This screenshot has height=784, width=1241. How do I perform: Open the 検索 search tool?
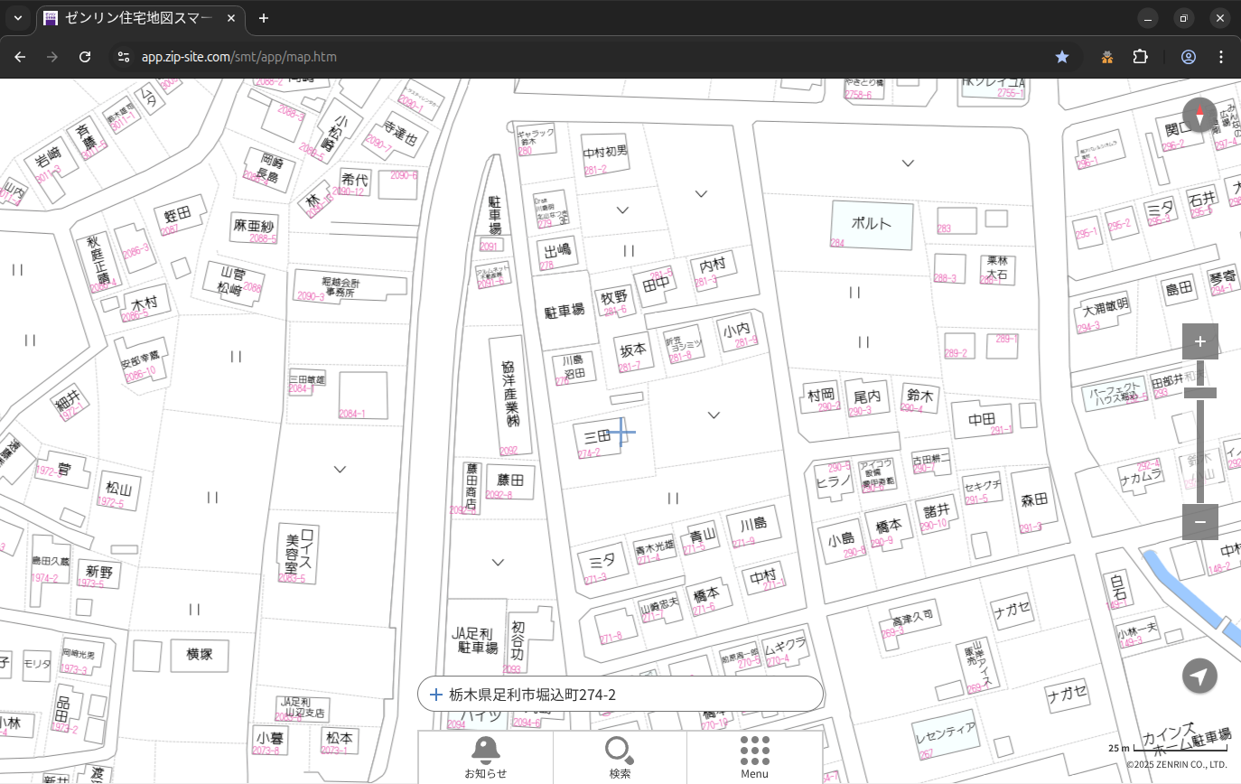pyautogui.click(x=620, y=757)
